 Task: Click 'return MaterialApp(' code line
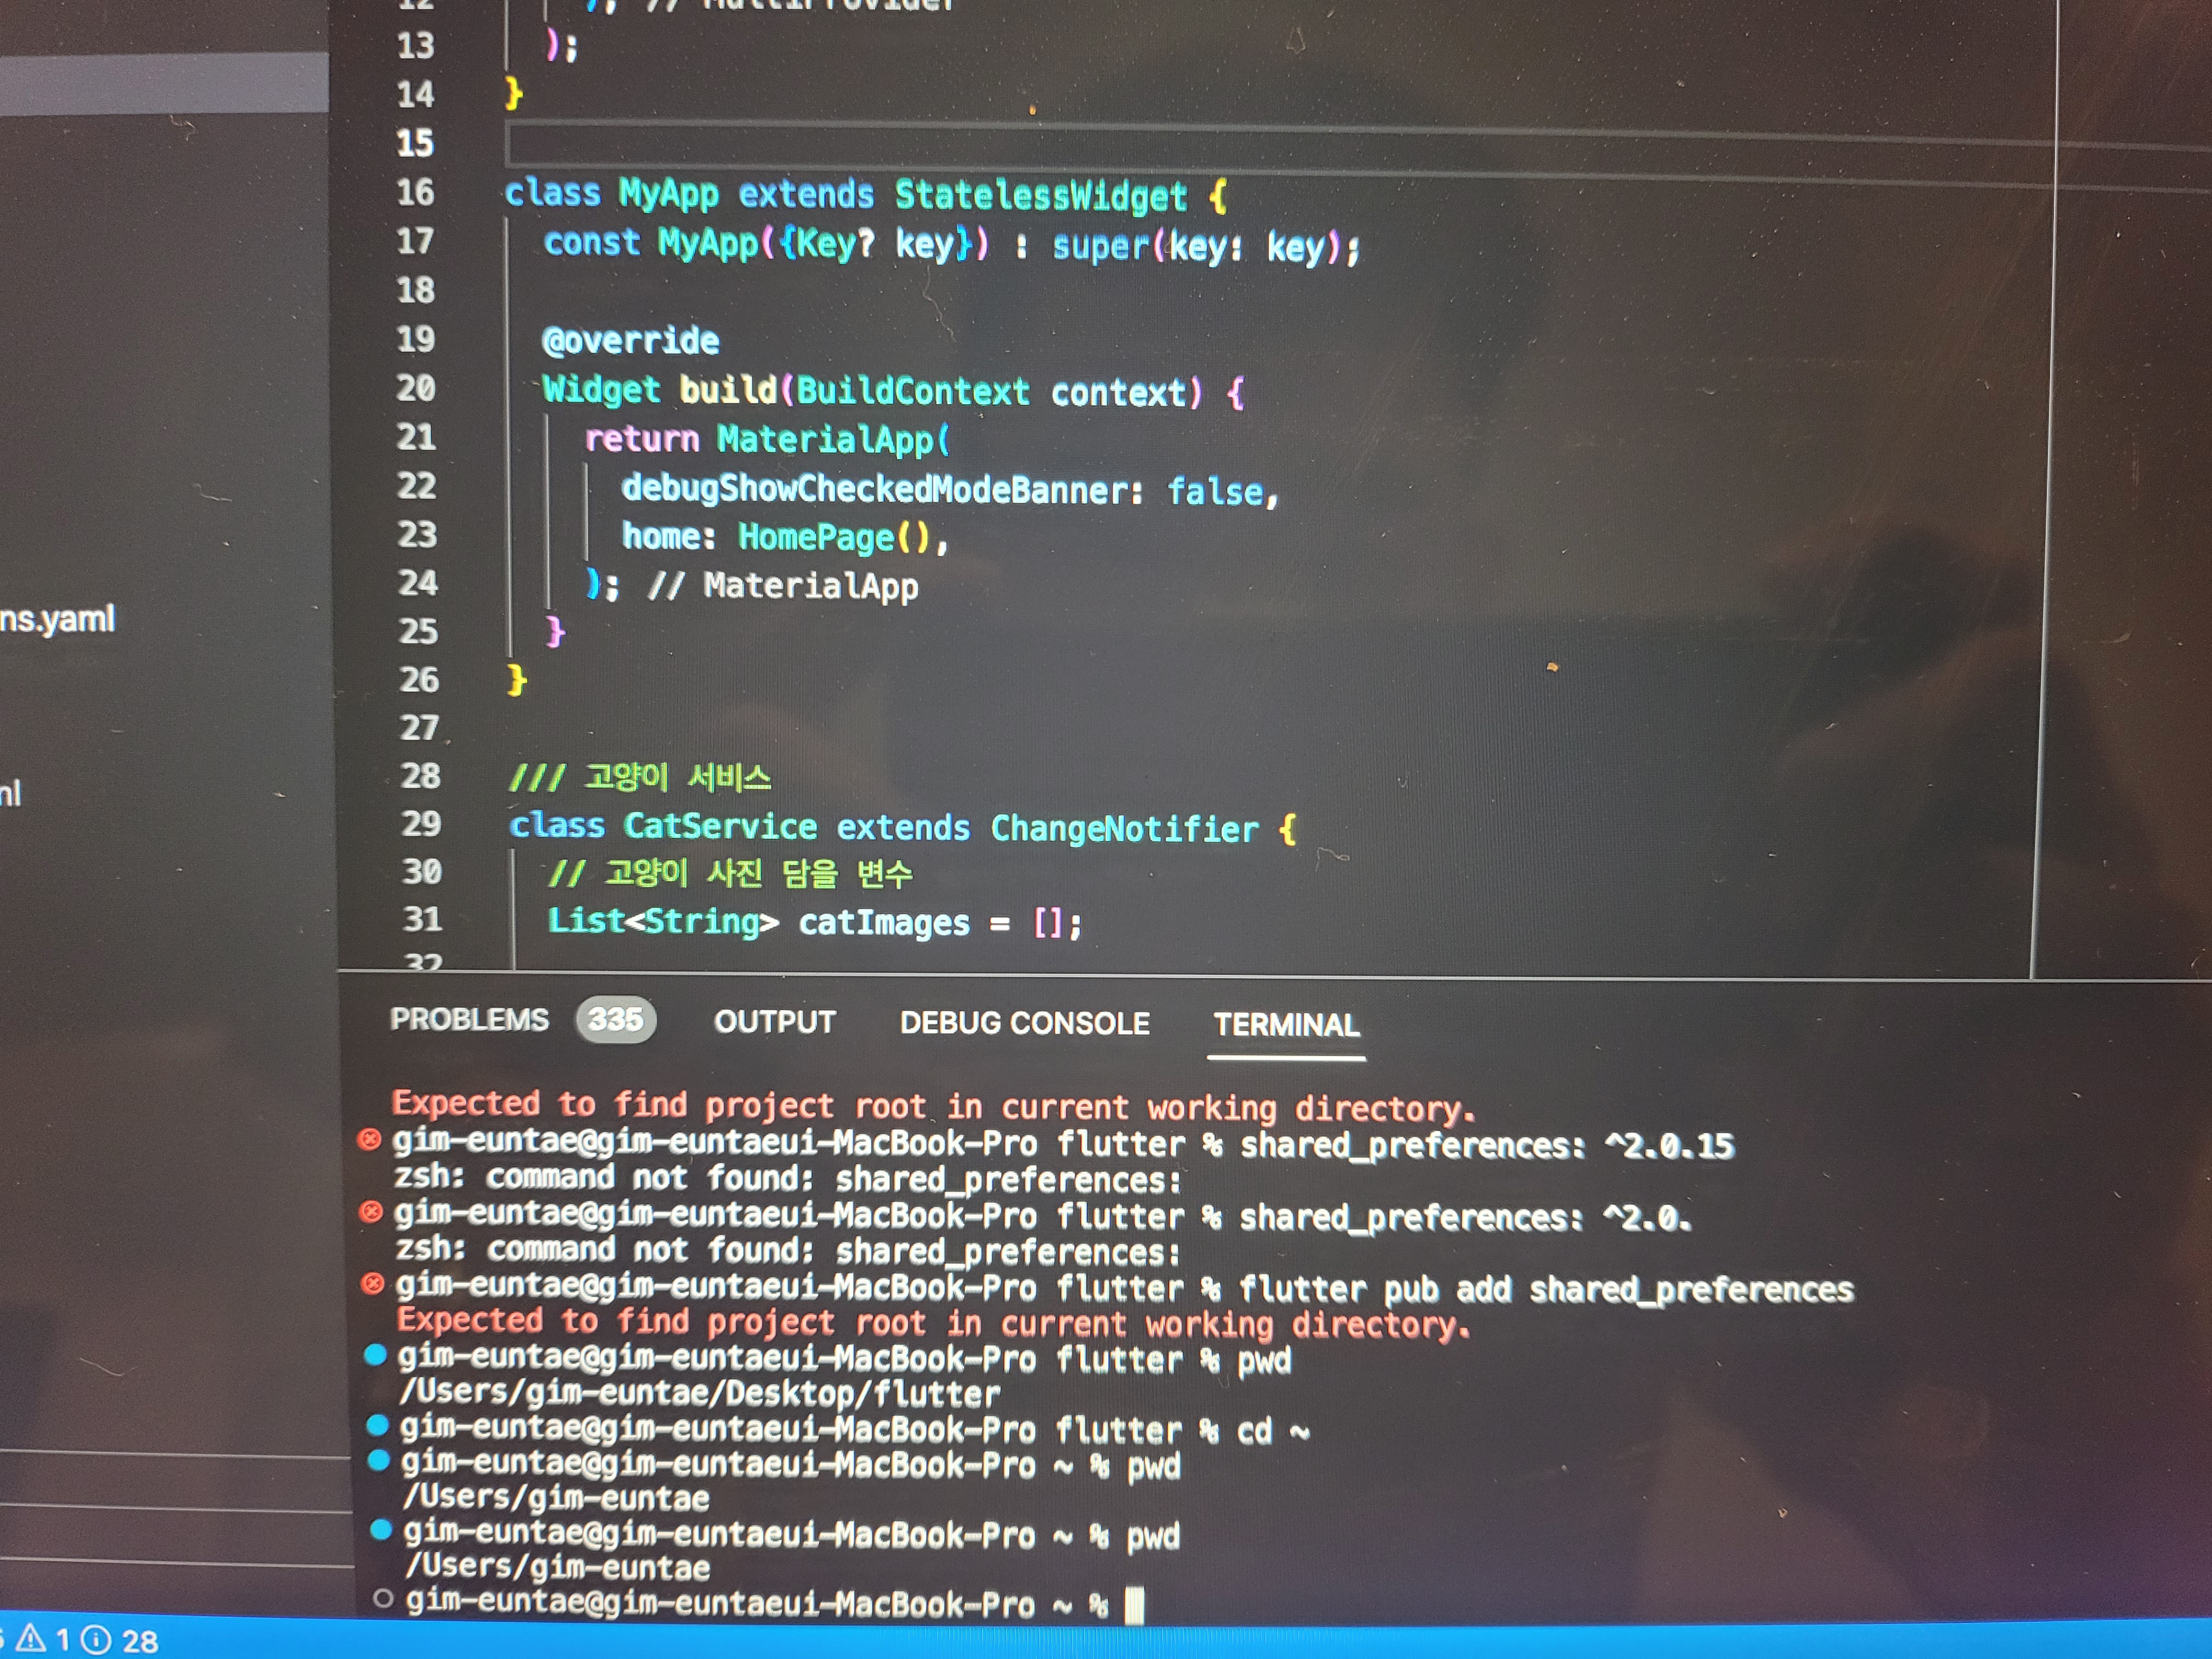click(767, 439)
